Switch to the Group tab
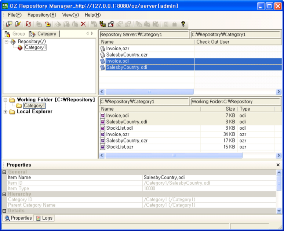 (x=15, y=34)
